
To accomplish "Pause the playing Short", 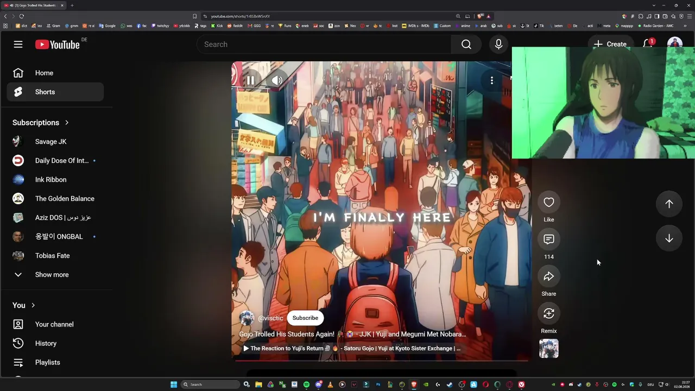I will pos(250,80).
